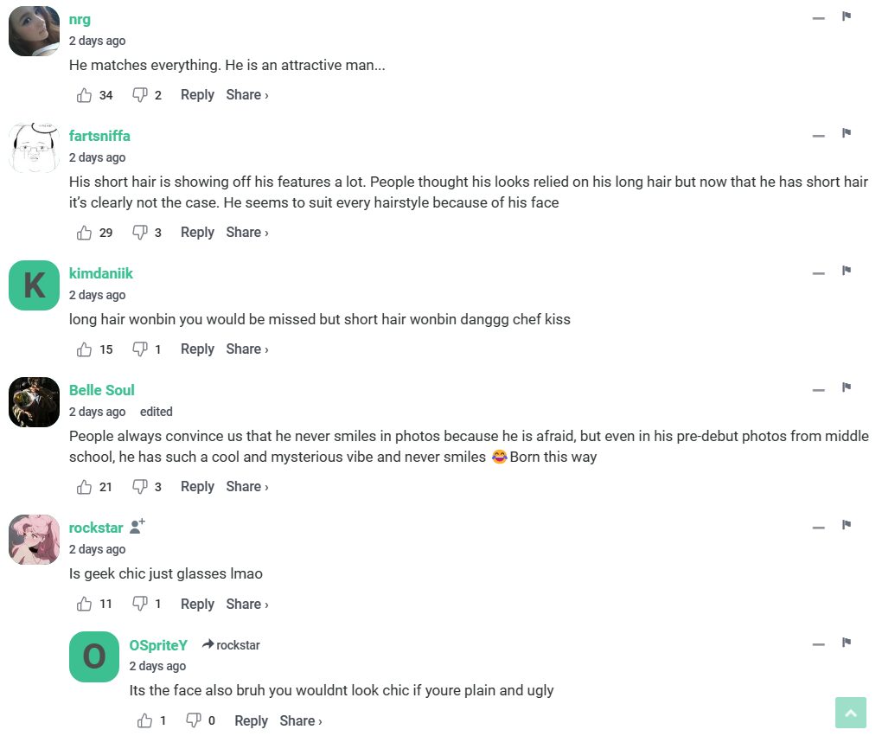Upvote nrg's comment with thumbs-up
882x736 pixels.
click(x=84, y=95)
